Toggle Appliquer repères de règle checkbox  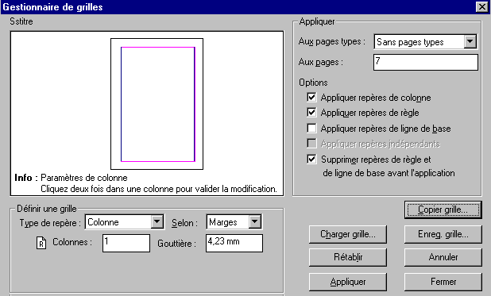coord(311,113)
